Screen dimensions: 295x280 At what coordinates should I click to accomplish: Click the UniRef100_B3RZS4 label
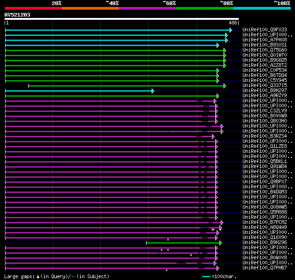[x=265, y=136]
